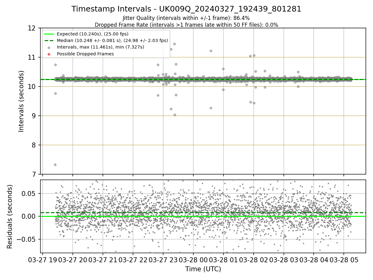The width and height of the screenshot is (373, 280).
Task: Click the gray dot marker in the legend
Action: click(x=49, y=47)
